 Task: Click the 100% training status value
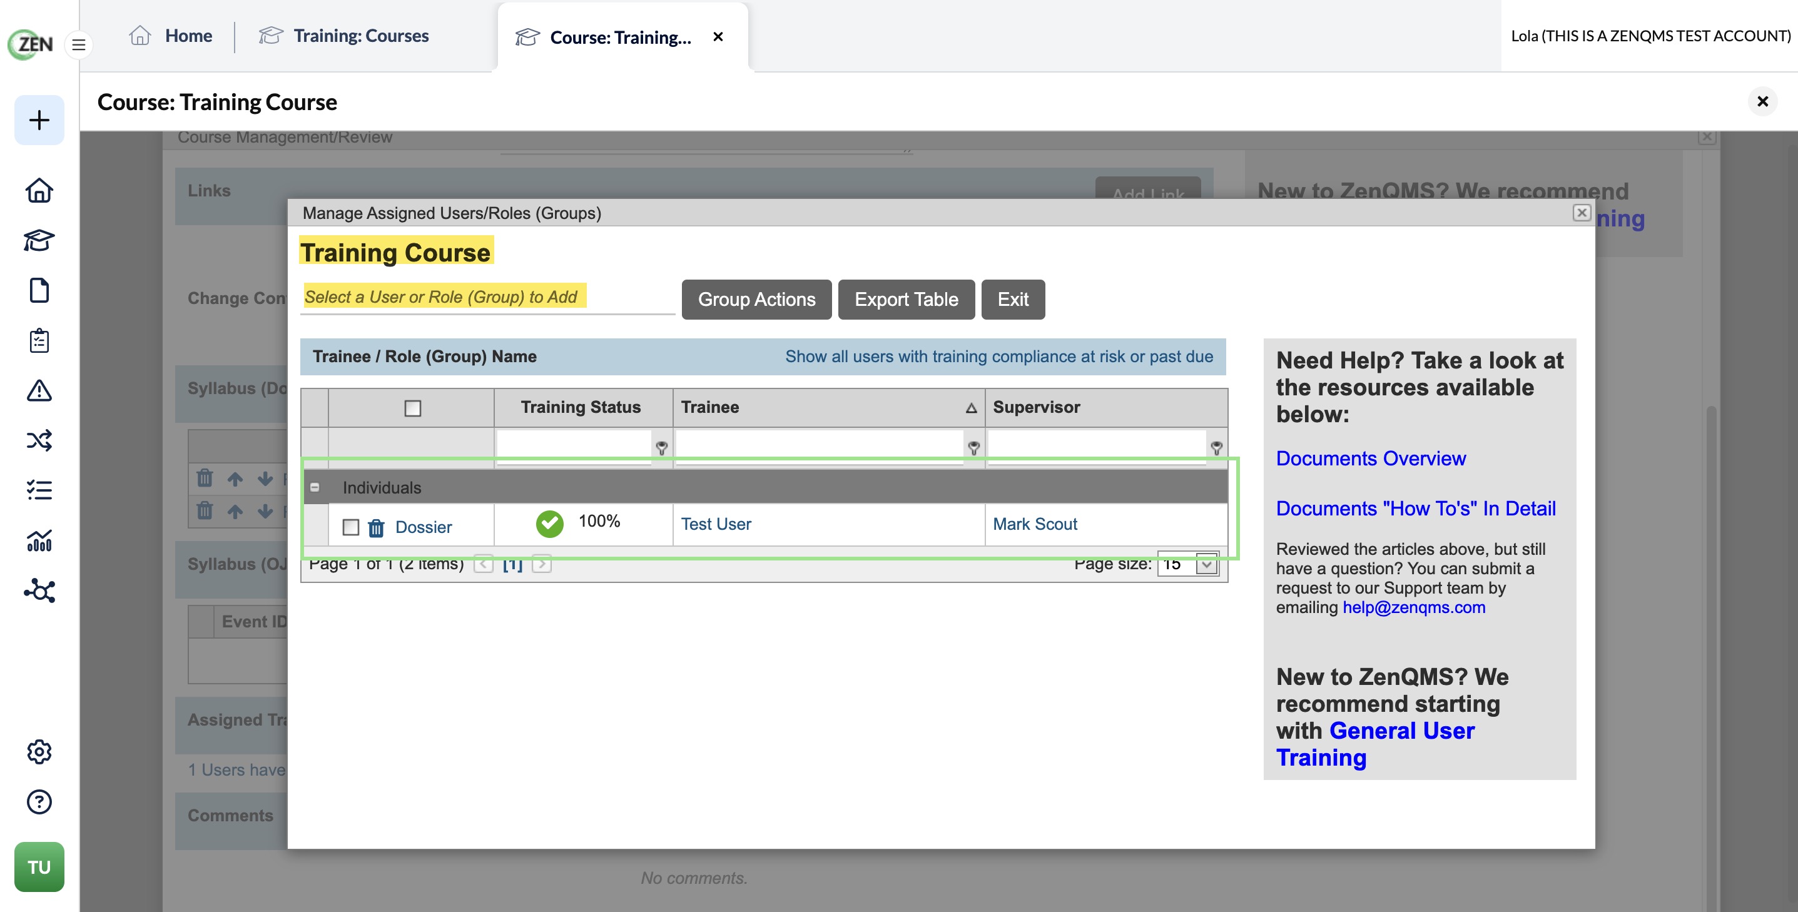click(x=599, y=521)
